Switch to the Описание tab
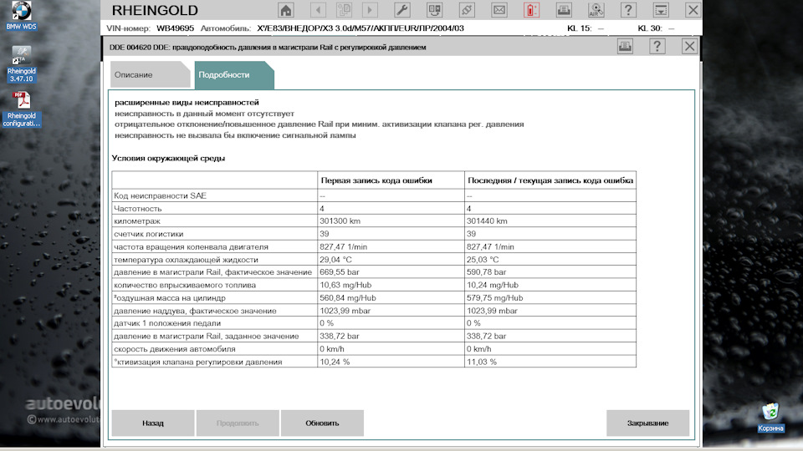803x451 pixels. [150, 74]
